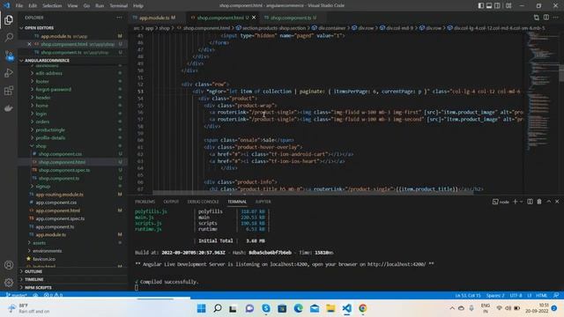Open File Explorer from taskbar
The height and width of the screenshot is (317, 564).
(x=330, y=308)
